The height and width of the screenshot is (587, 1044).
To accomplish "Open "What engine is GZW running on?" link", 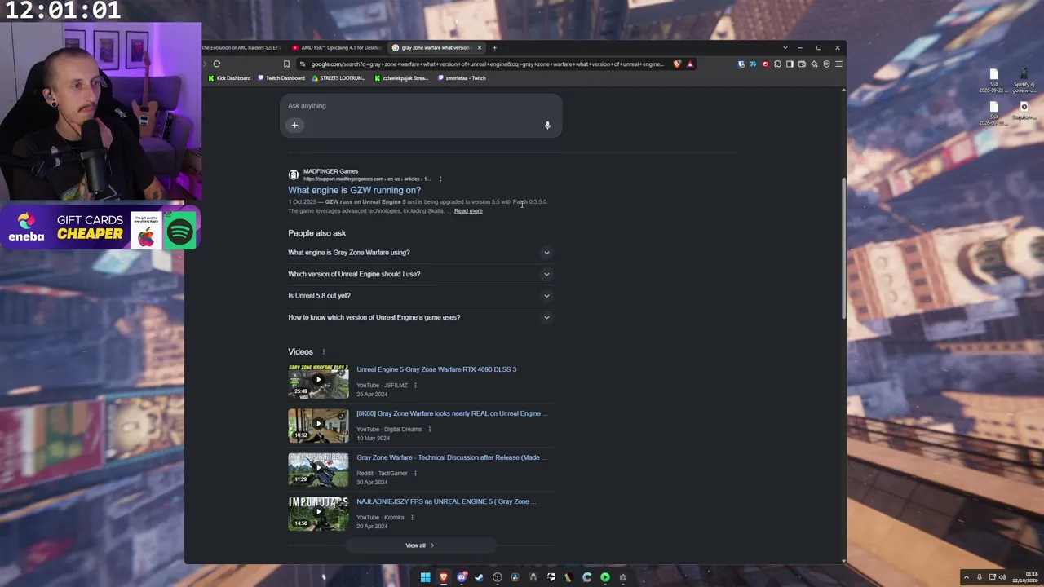I will pos(354,190).
